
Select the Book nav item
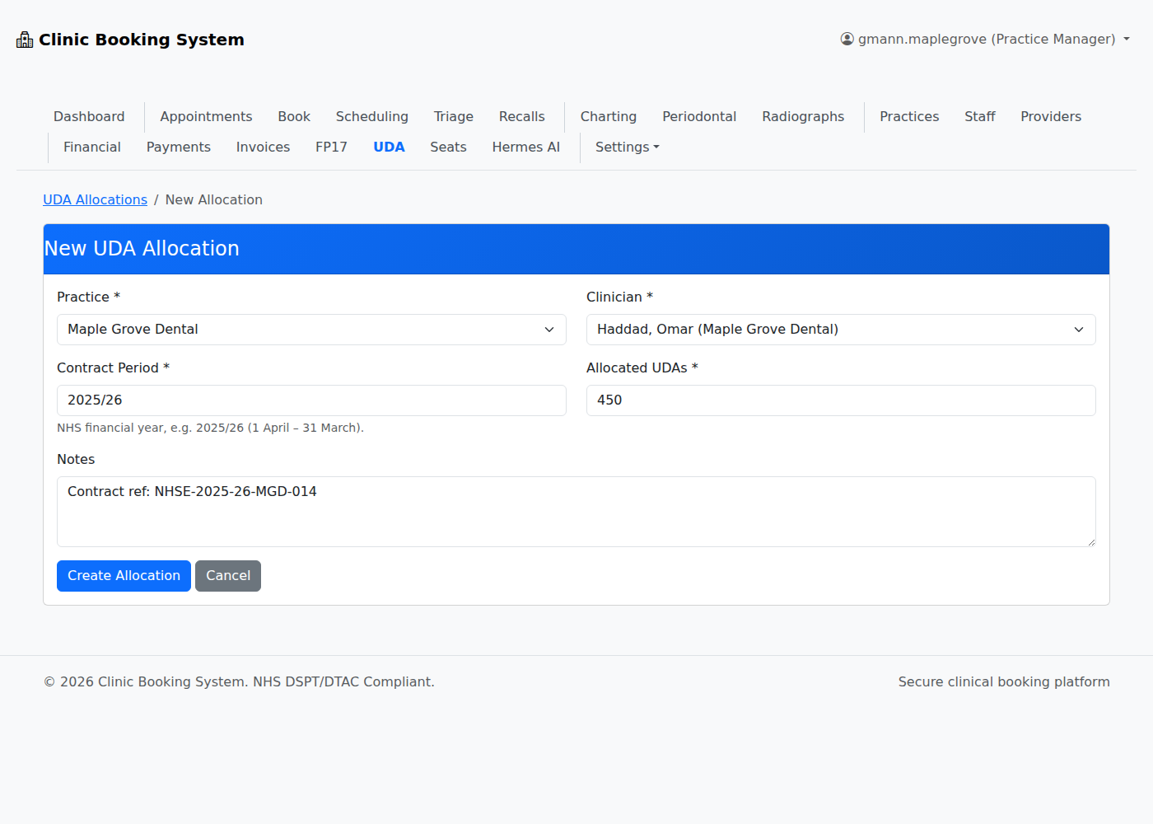(x=294, y=116)
